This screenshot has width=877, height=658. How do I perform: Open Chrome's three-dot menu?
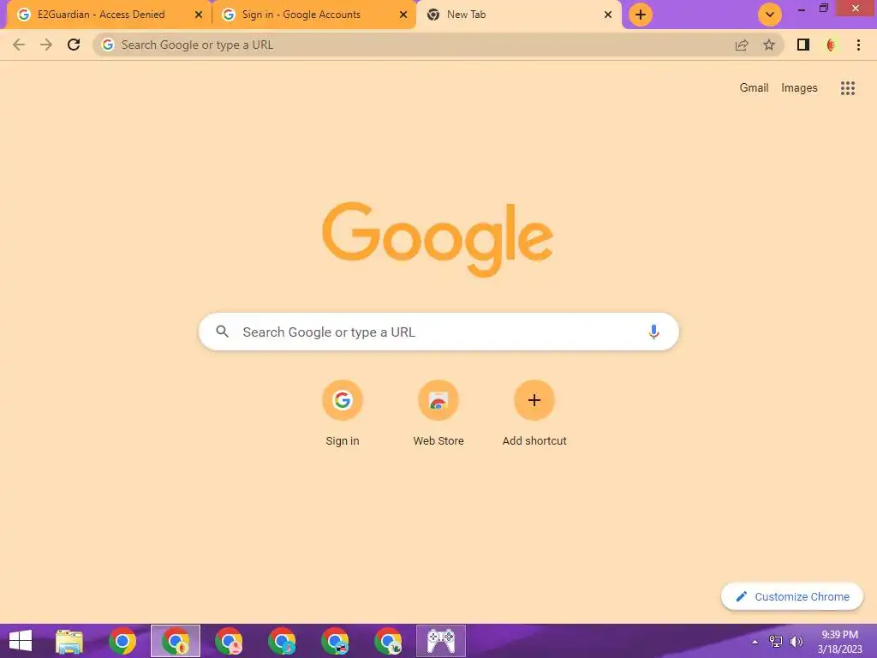pos(858,45)
